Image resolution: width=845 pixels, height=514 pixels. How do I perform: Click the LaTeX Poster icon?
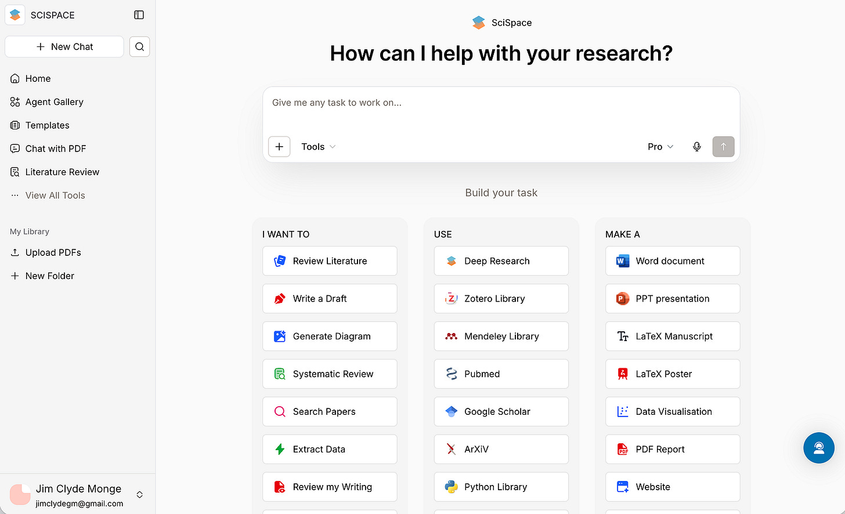(x=623, y=374)
